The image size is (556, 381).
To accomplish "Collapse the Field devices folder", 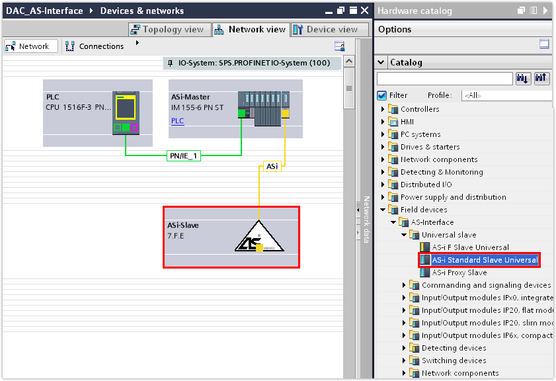I will (383, 210).
